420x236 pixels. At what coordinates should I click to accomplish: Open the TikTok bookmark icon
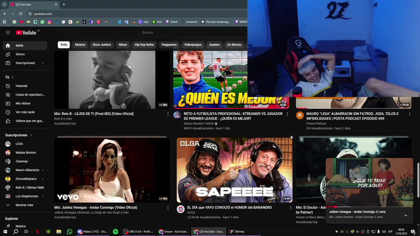click(x=84, y=22)
